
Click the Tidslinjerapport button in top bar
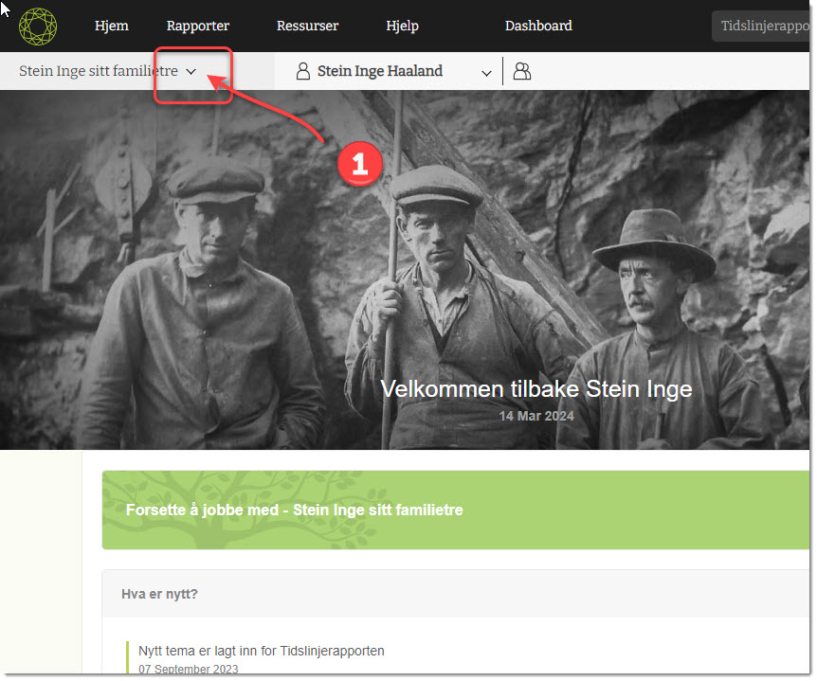point(764,27)
